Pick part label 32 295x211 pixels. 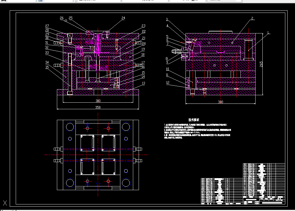tap(47, 47)
